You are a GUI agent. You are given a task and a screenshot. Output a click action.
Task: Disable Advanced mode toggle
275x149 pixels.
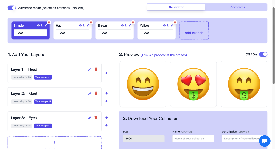pyautogui.click(x=12, y=8)
